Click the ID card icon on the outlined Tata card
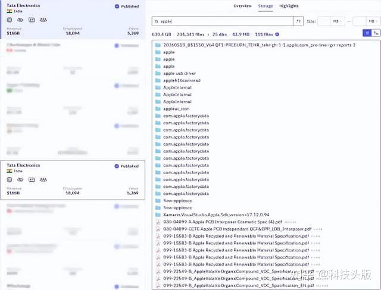The width and height of the screenshot is (381, 290). pos(32,179)
